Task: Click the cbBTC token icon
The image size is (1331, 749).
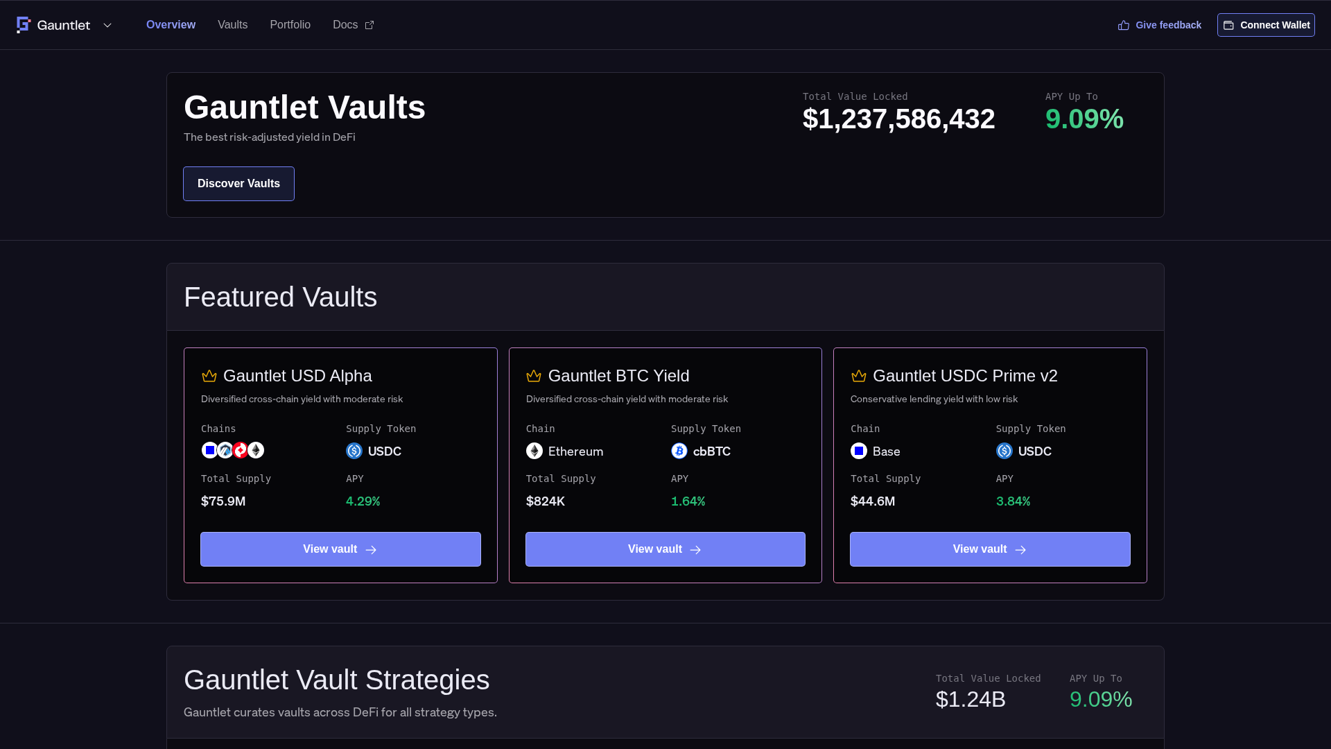Action: (679, 451)
